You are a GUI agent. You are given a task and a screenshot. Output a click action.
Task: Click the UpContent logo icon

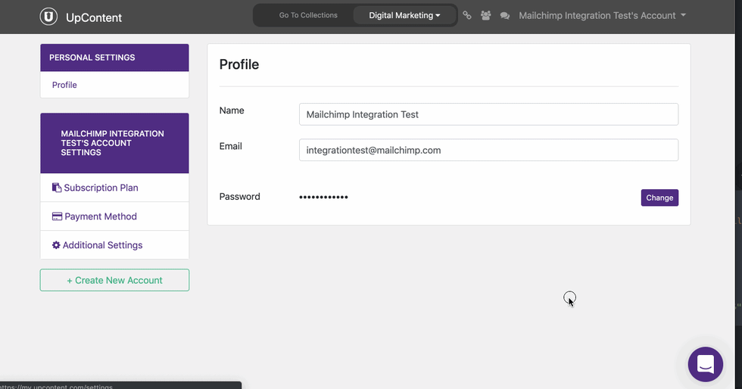tap(48, 17)
